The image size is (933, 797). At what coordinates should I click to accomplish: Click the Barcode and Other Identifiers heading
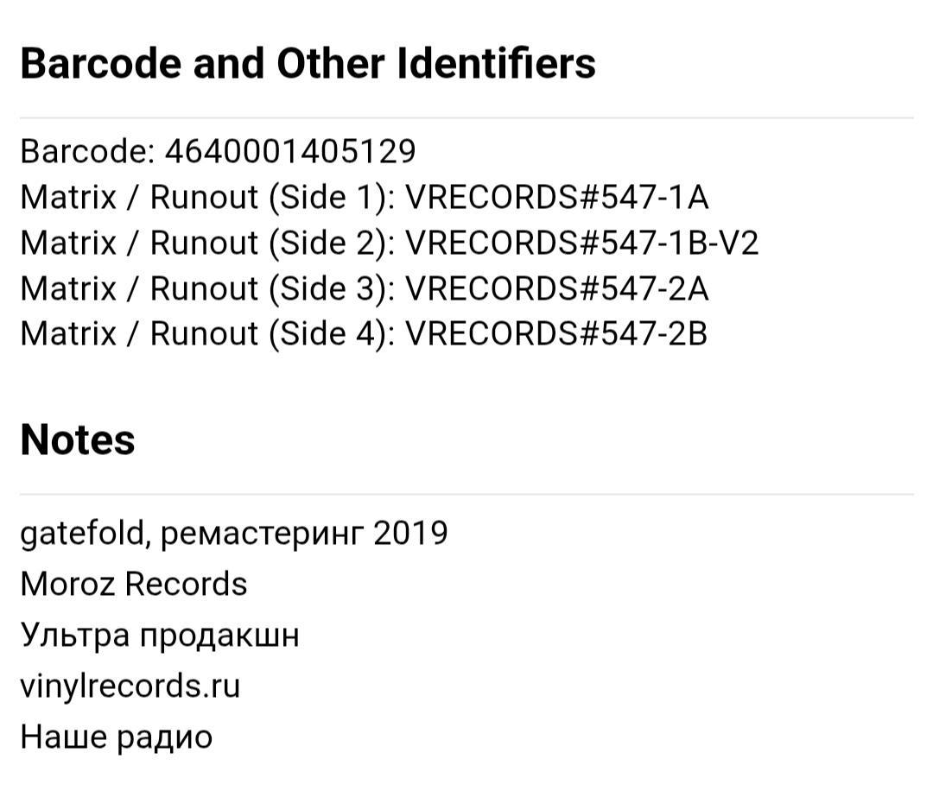[x=308, y=63]
